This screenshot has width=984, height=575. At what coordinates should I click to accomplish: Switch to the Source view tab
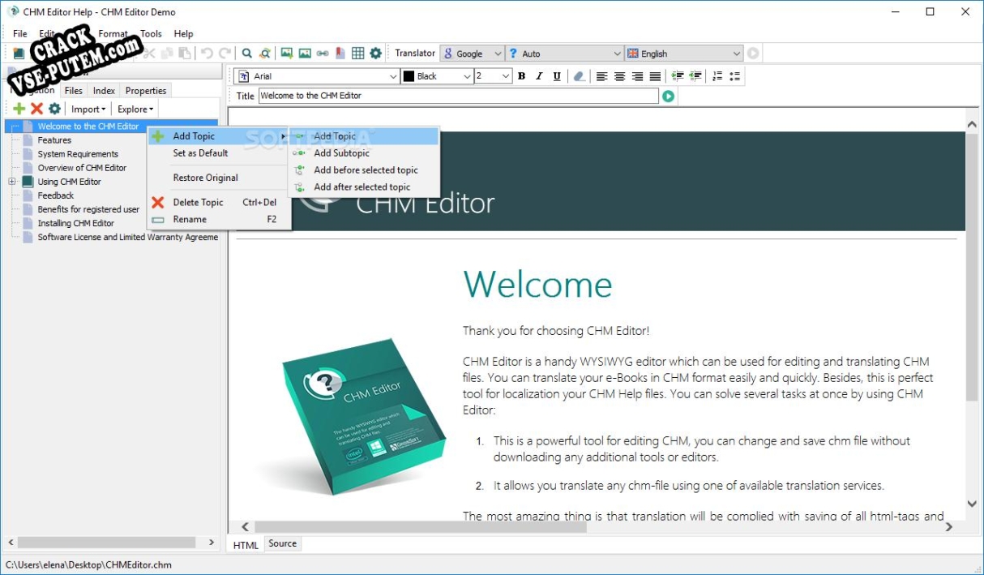[283, 544]
